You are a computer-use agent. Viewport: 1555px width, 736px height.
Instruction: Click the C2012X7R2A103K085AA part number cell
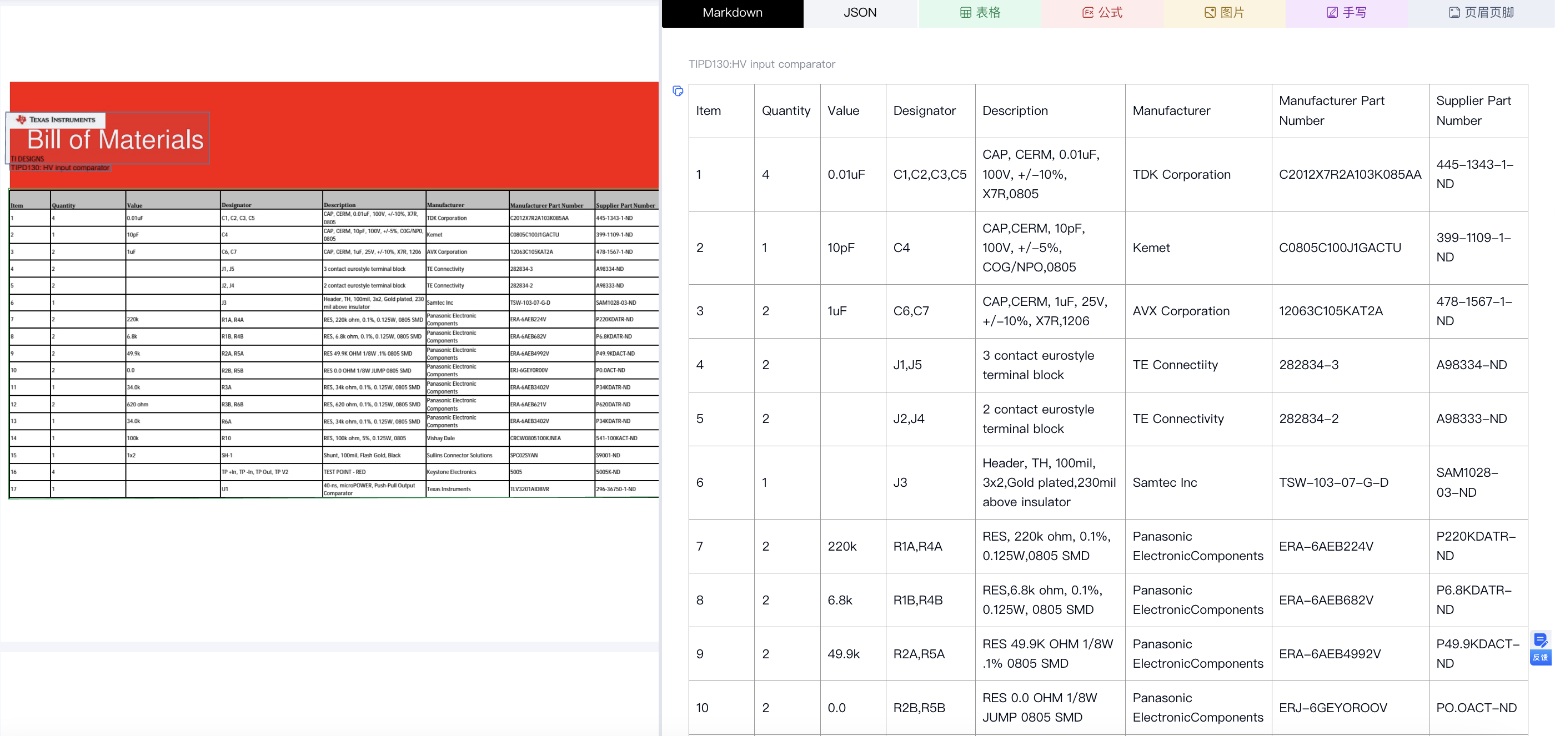point(1350,174)
